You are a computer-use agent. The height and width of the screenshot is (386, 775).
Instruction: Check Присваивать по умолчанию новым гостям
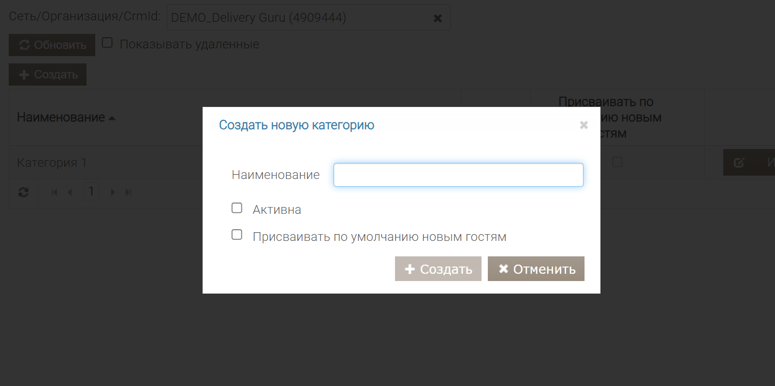[x=237, y=235]
